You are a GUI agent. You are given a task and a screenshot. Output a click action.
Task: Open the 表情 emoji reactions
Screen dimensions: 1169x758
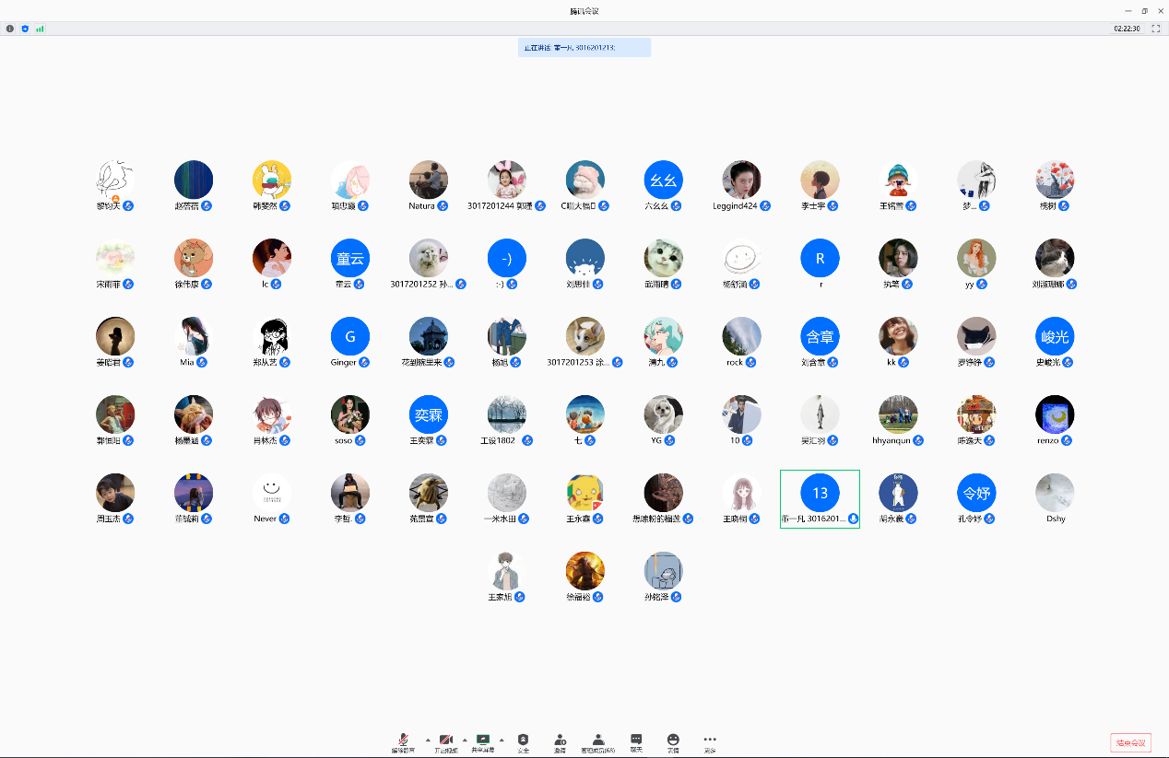pos(673,742)
